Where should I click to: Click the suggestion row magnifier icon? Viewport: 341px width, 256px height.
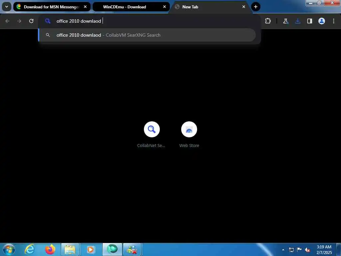tap(48, 35)
